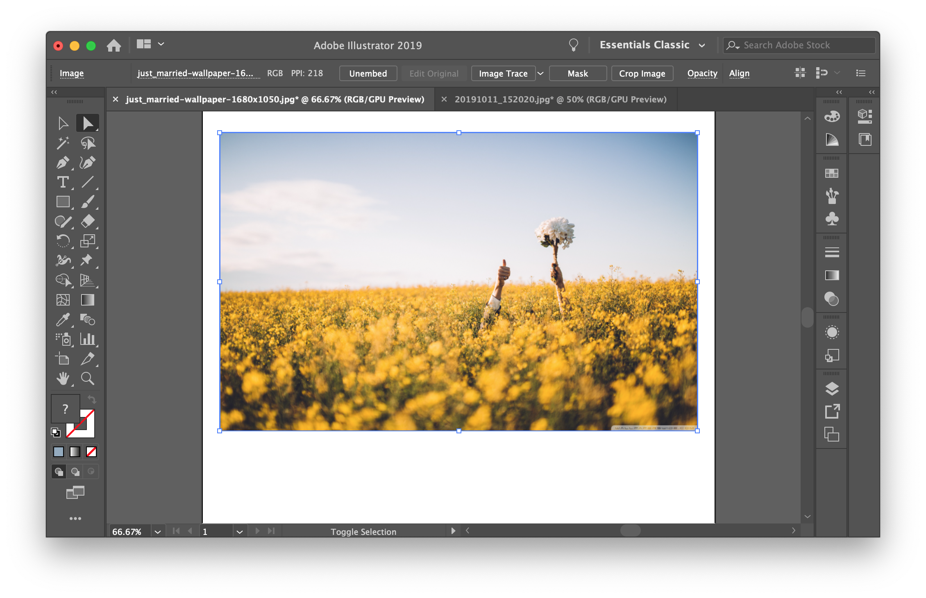Activate the Zoom tool
926x598 pixels.
pos(87,378)
